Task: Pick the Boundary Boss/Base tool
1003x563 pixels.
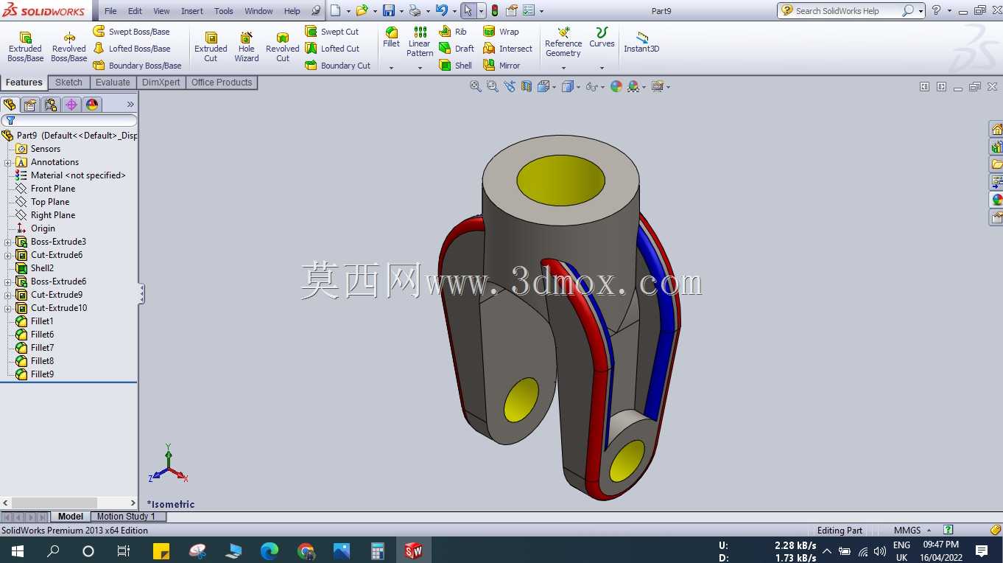Action: (137, 66)
